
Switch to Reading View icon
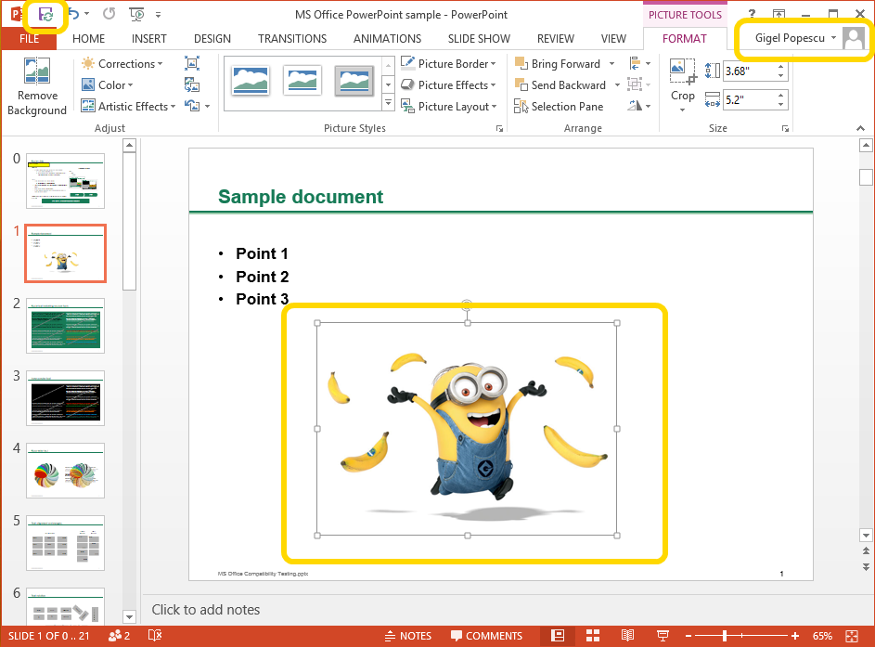tap(628, 635)
